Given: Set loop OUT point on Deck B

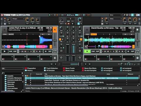Looking at the screenshot, I should [132, 51].
